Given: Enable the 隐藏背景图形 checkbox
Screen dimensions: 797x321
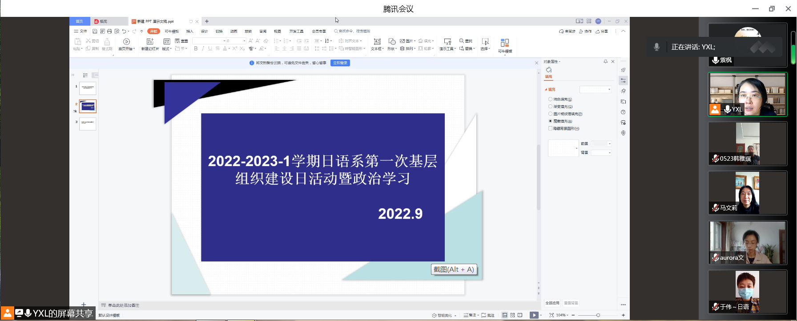Looking at the screenshot, I should (x=551, y=128).
